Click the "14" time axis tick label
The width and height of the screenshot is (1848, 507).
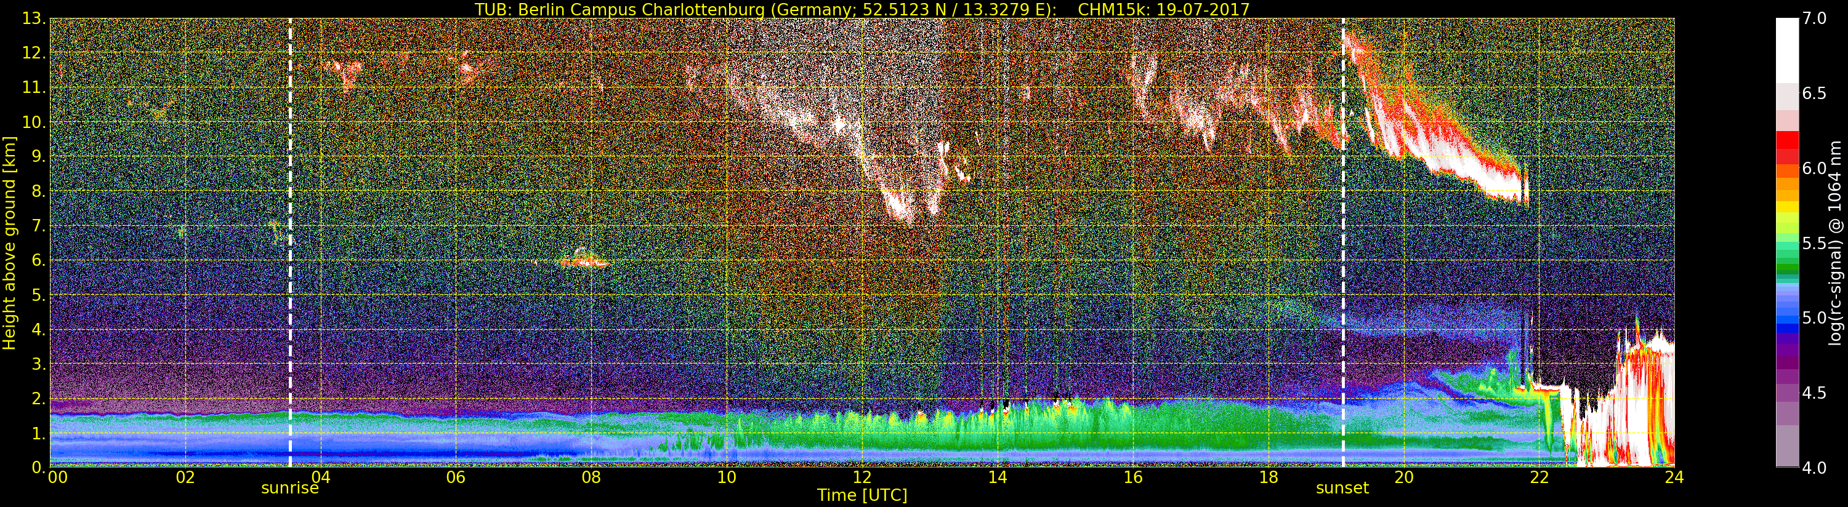click(997, 477)
